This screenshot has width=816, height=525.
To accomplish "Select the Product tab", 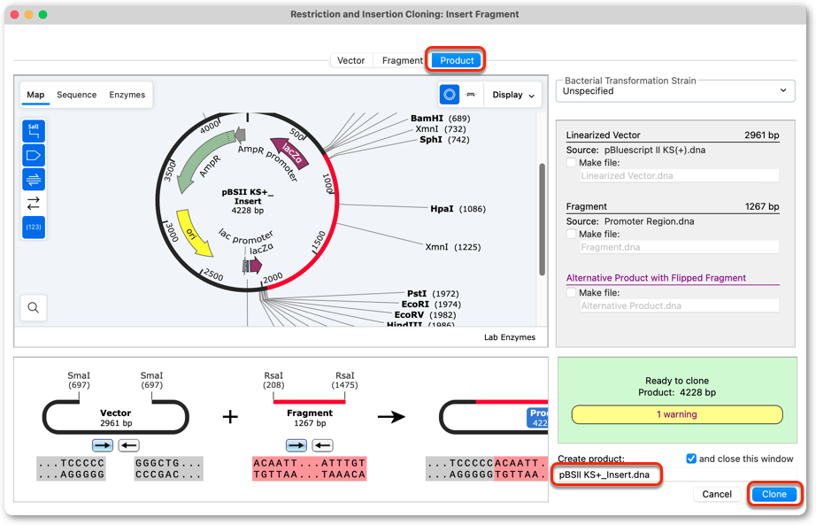I will (x=457, y=60).
